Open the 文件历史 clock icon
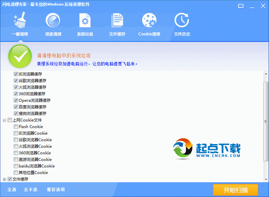The width and height of the screenshot is (269, 197). click(182, 20)
